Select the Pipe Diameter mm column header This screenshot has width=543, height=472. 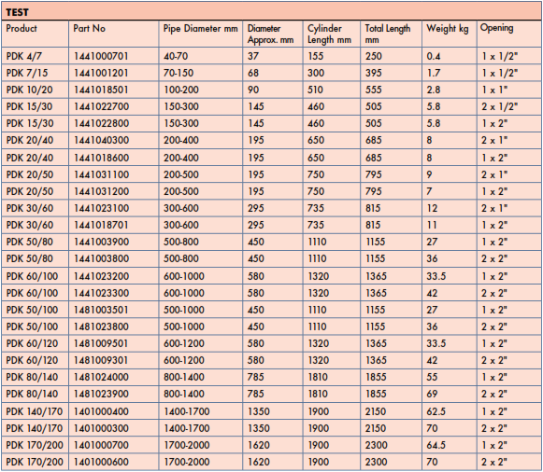[x=201, y=28]
